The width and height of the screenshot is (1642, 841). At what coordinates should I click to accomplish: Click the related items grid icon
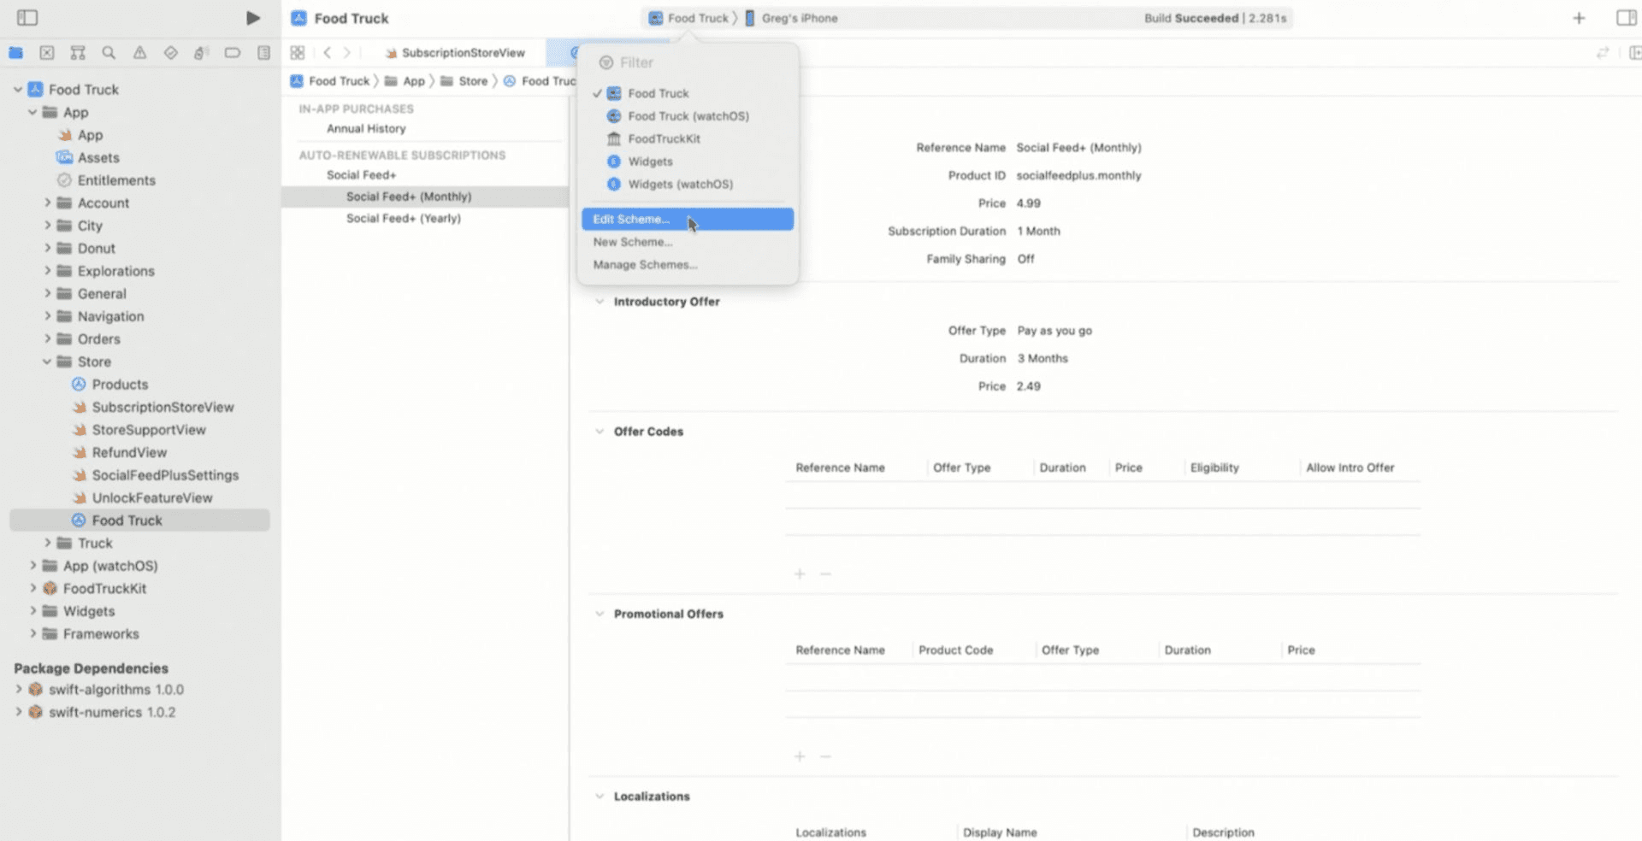(x=298, y=52)
